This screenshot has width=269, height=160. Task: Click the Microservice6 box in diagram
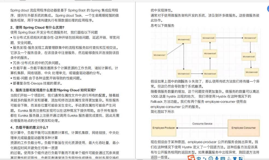[x=208, y=38]
